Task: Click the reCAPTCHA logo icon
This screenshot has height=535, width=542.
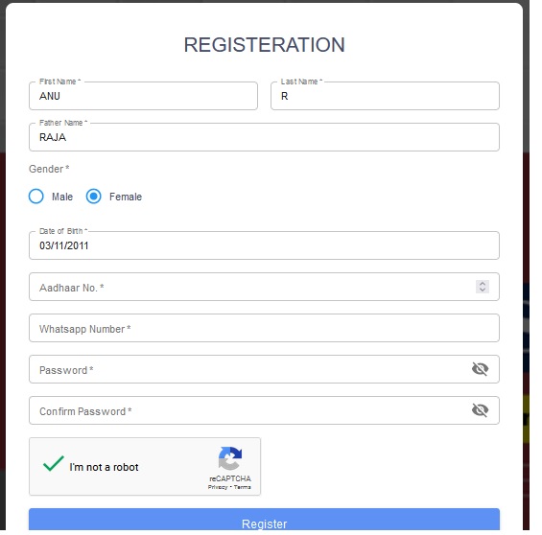Action: pyautogui.click(x=230, y=458)
